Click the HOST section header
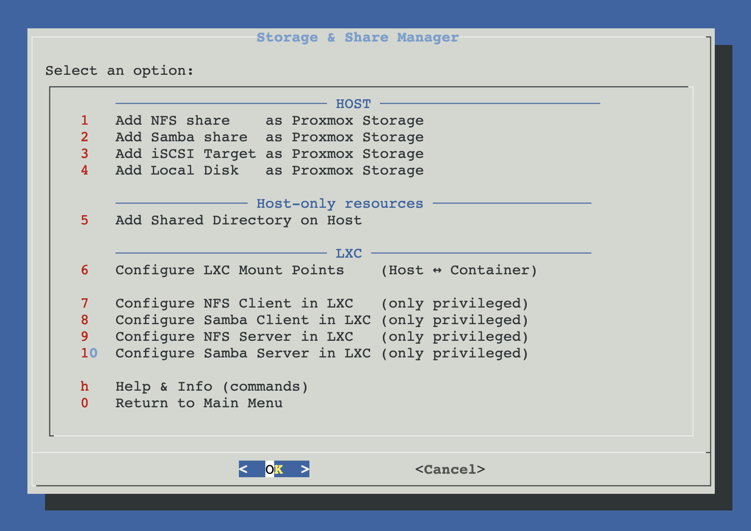Screen dimensions: 751x531 (353, 104)
